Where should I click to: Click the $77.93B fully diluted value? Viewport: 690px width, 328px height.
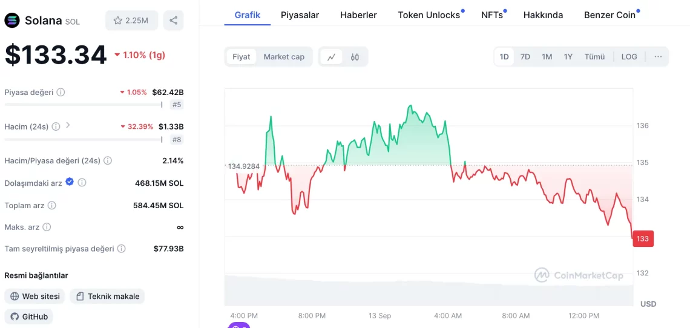[168, 249]
